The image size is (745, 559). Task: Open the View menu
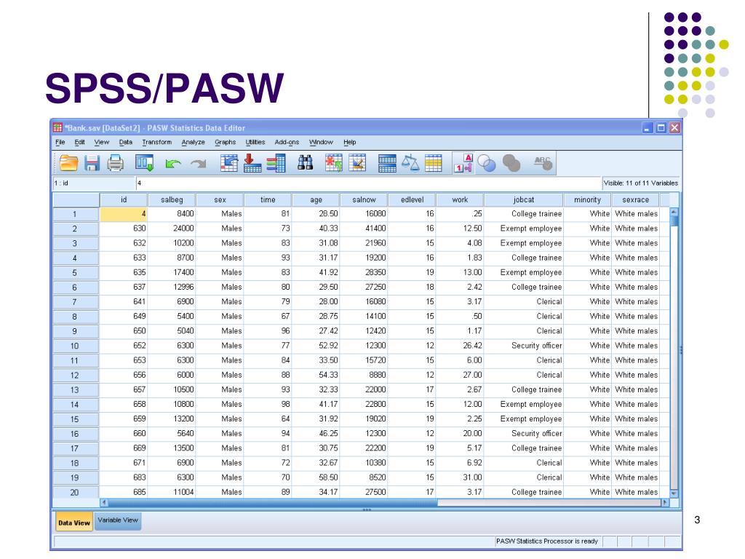pyautogui.click(x=102, y=142)
